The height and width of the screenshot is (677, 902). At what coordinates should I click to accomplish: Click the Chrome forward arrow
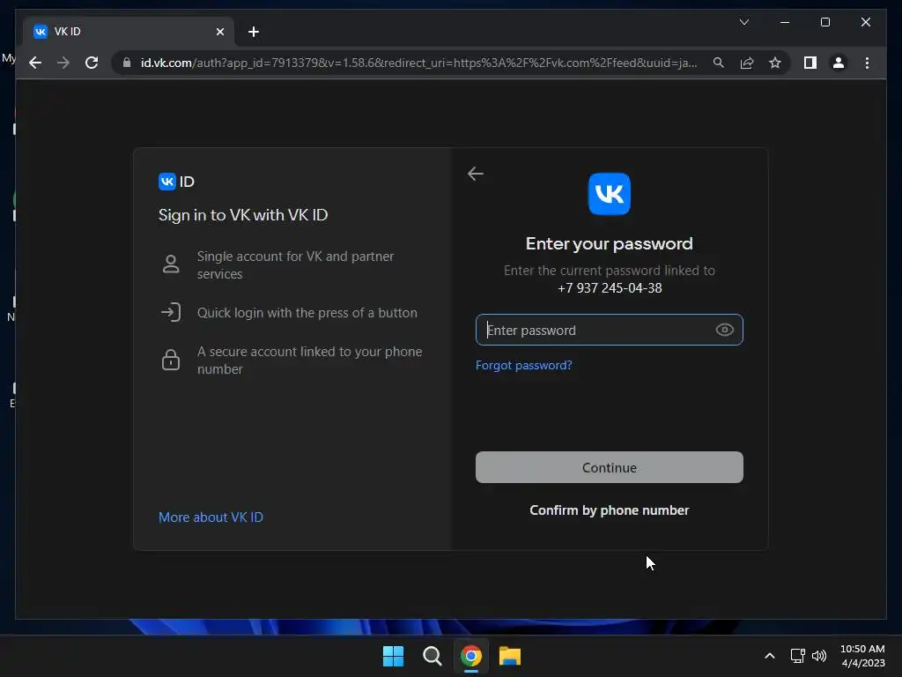point(63,63)
